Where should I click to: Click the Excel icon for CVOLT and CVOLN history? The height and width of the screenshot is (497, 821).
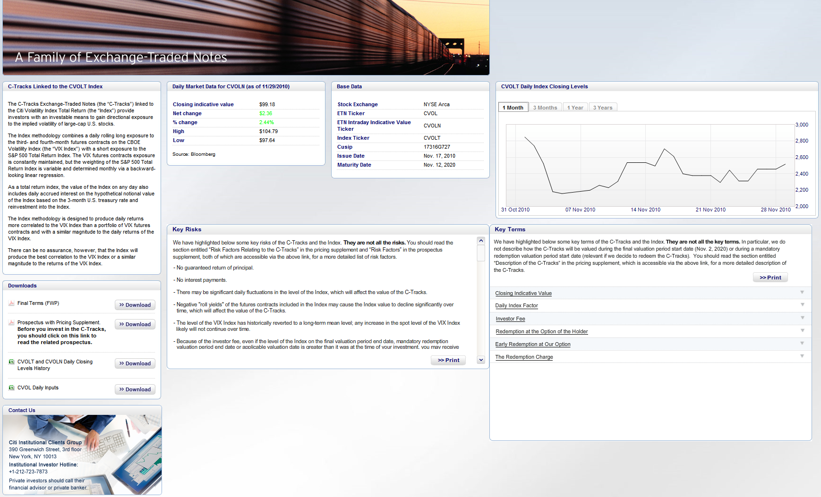coord(11,362)
